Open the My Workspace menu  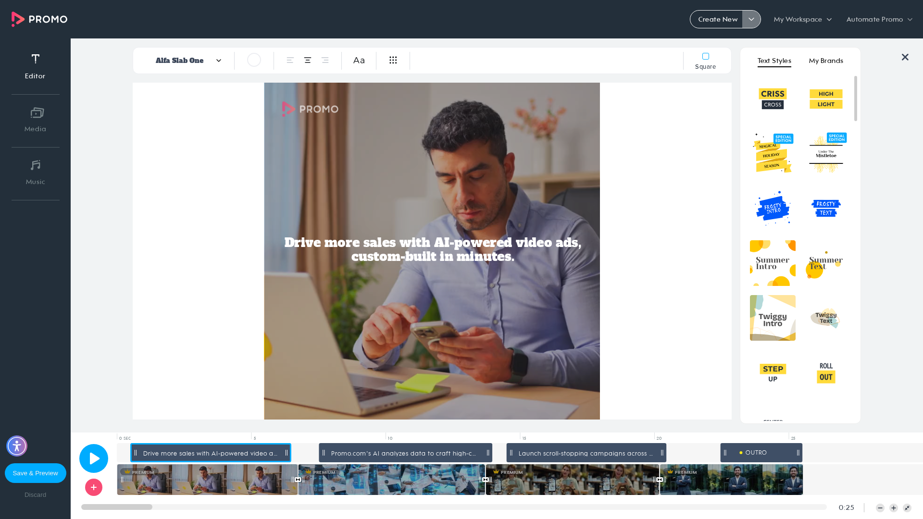(803, 19)
